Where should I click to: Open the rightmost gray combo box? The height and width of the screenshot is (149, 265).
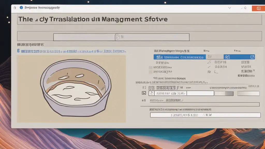tap(248, 93)
